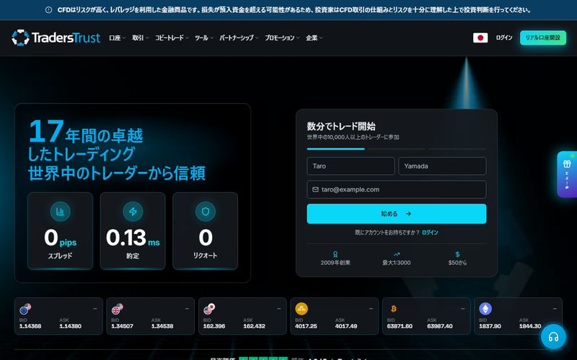Click the $50から label
The width and height of the screenshot is (577, 360).
tap(457, 263)
